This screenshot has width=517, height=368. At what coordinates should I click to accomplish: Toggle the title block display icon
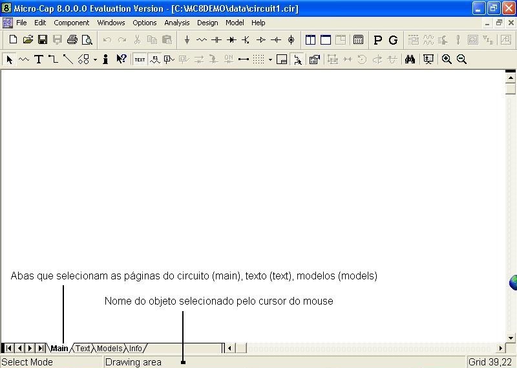282,60
